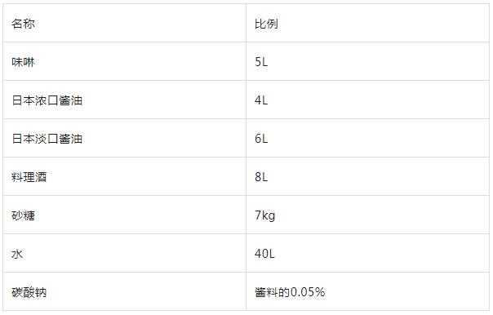
Task: Click the text 酱料的0.05% in the last row
Action: click(290, 292)
